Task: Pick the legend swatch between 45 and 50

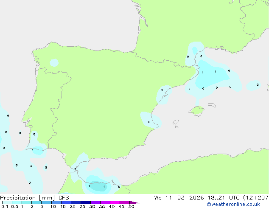Action: (125, 202)
